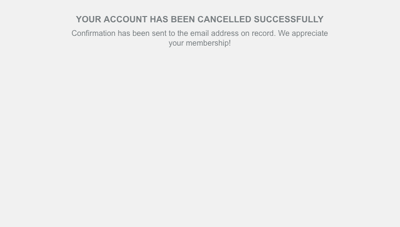Click the word 'SUCCESSFULLY' in the heading

point(289,19)
